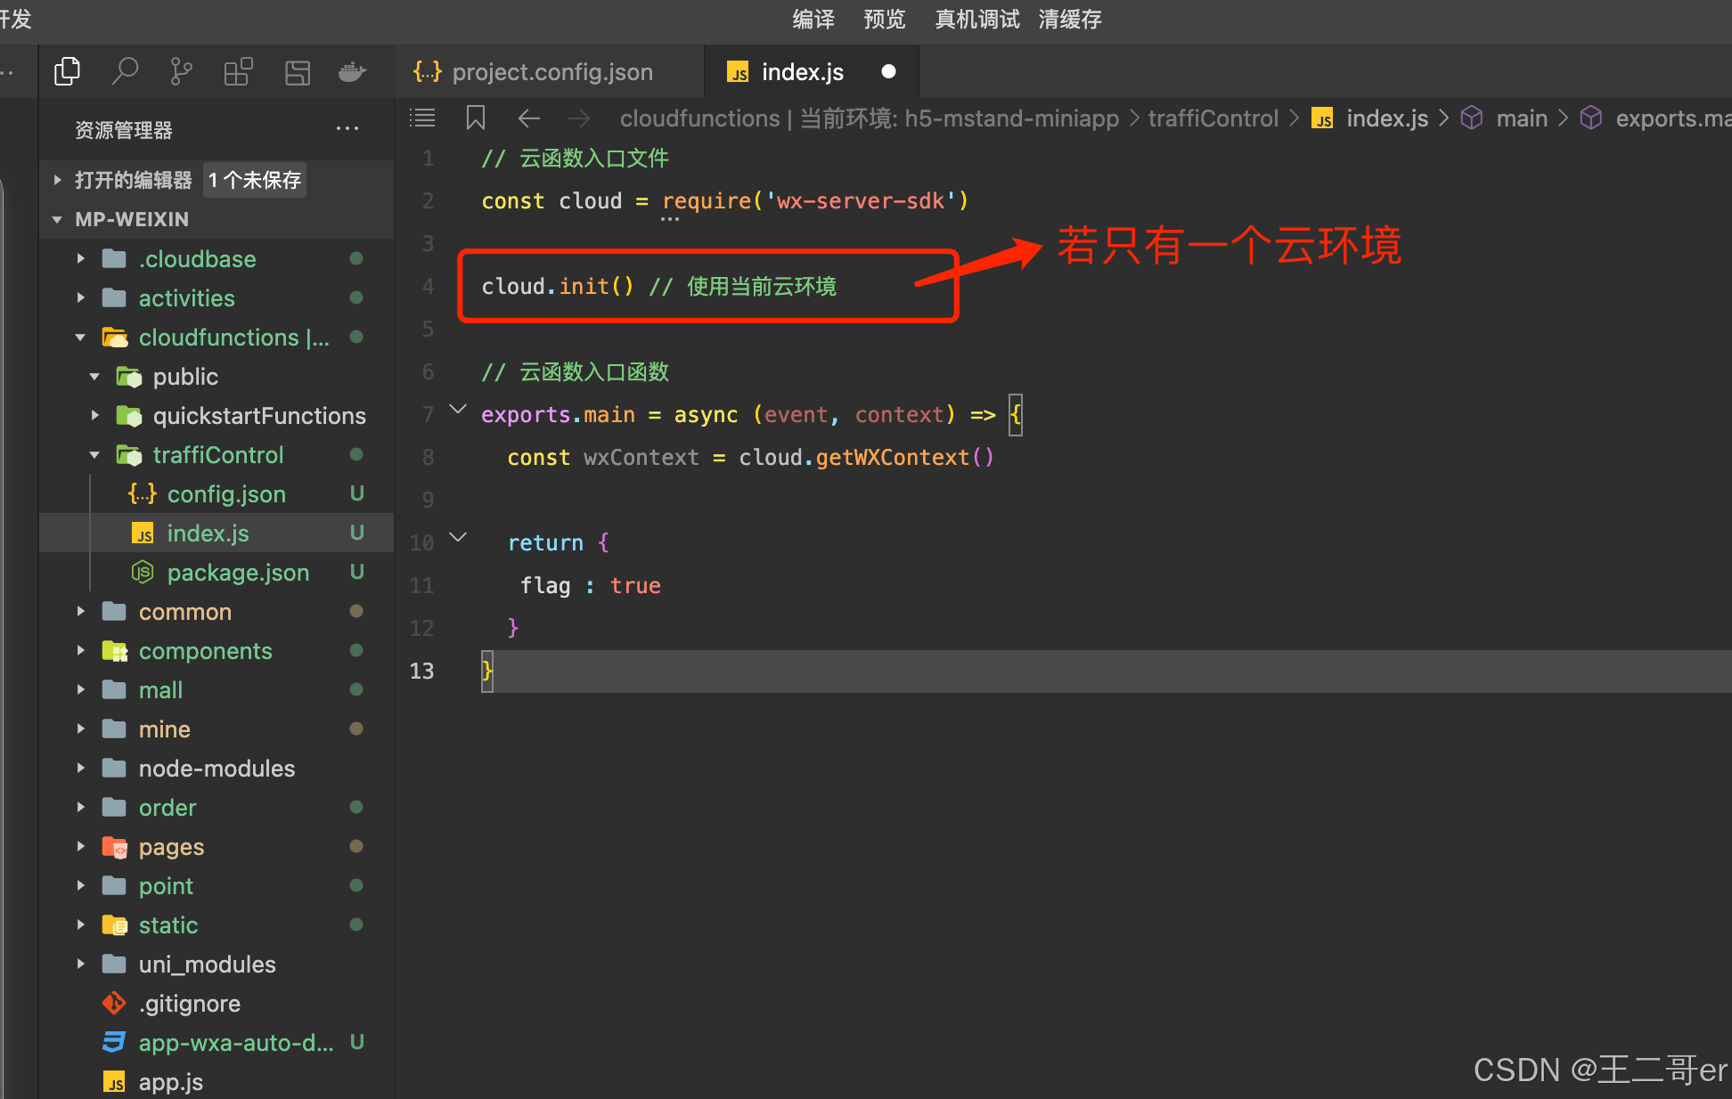Click 清缓存 clear cache button
Image resolution: width=1732 pixels, height=1099 pixels.
click(1069, 19)
